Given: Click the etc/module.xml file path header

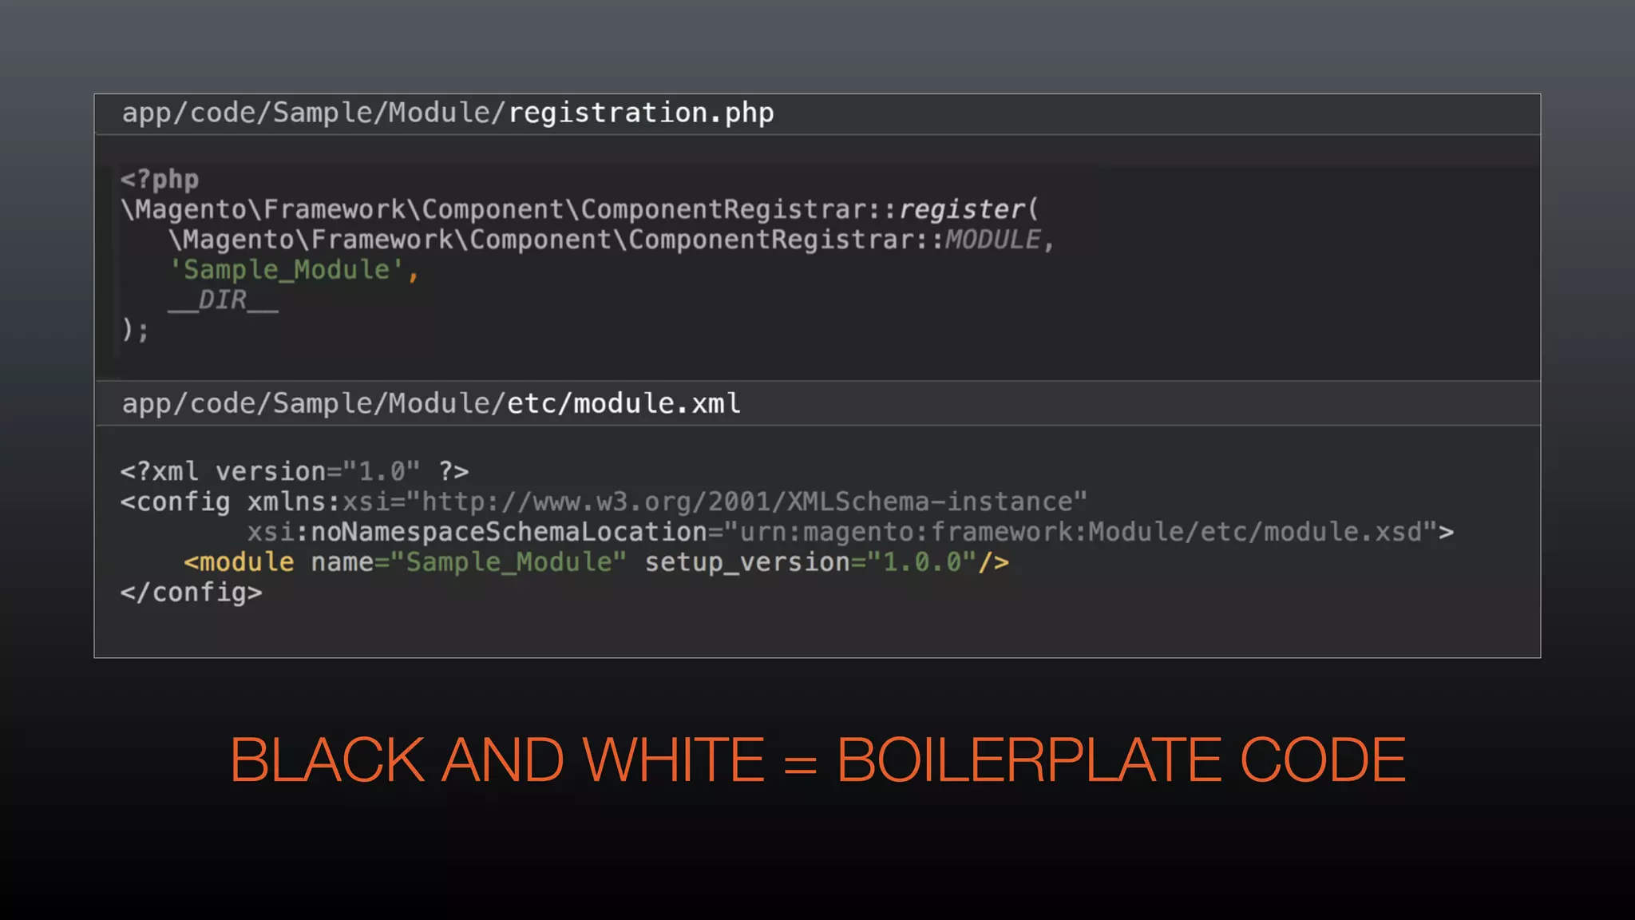Looking at the screenshot, I should point(431,403).
